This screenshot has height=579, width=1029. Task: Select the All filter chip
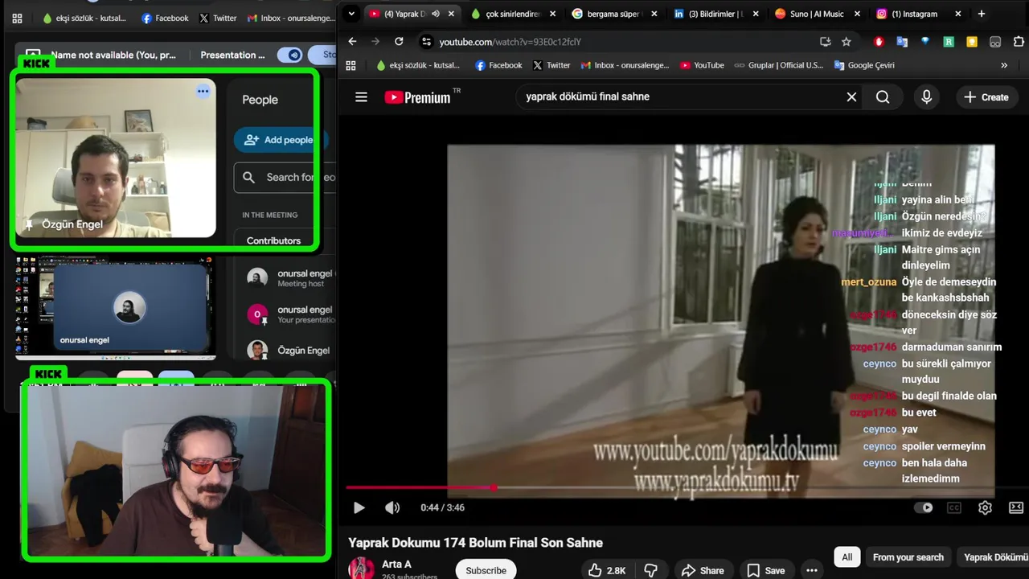click(x=847, y=557)
